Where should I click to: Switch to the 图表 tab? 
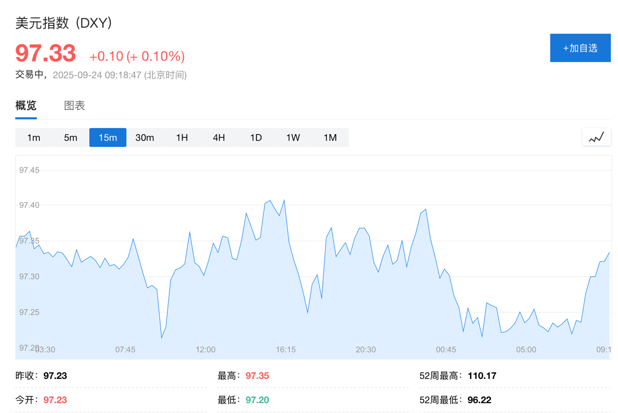coord(75,105)
